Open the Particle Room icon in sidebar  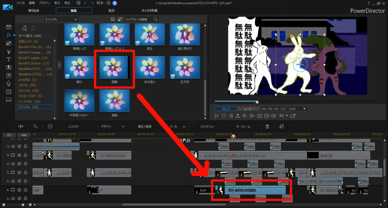[x=9, y=51]
